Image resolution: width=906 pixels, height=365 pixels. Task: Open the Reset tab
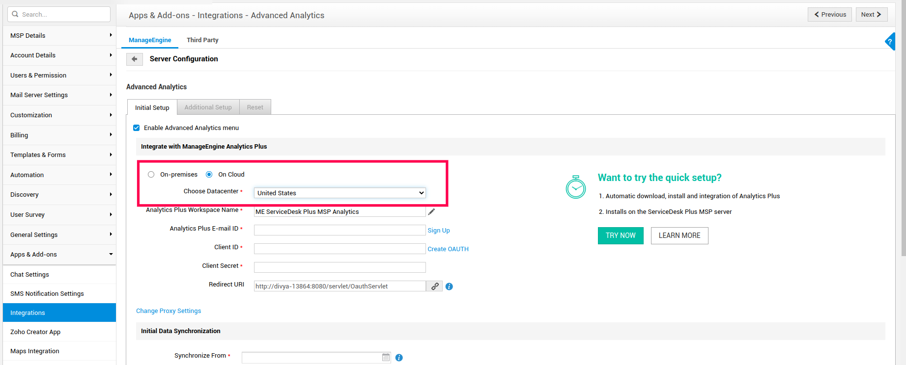pos(255,107)
